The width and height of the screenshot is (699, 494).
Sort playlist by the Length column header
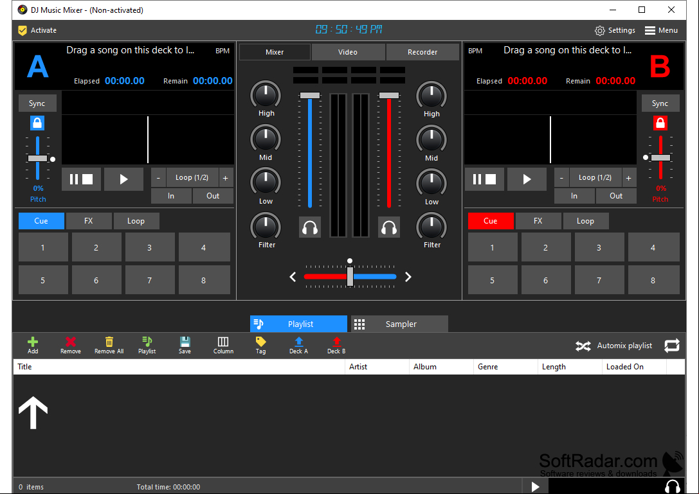(x=570, y=367)
